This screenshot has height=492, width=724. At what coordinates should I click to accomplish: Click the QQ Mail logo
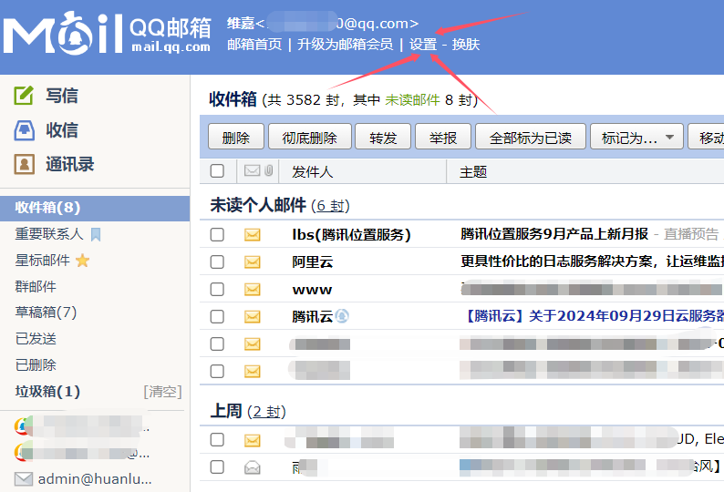107,33
